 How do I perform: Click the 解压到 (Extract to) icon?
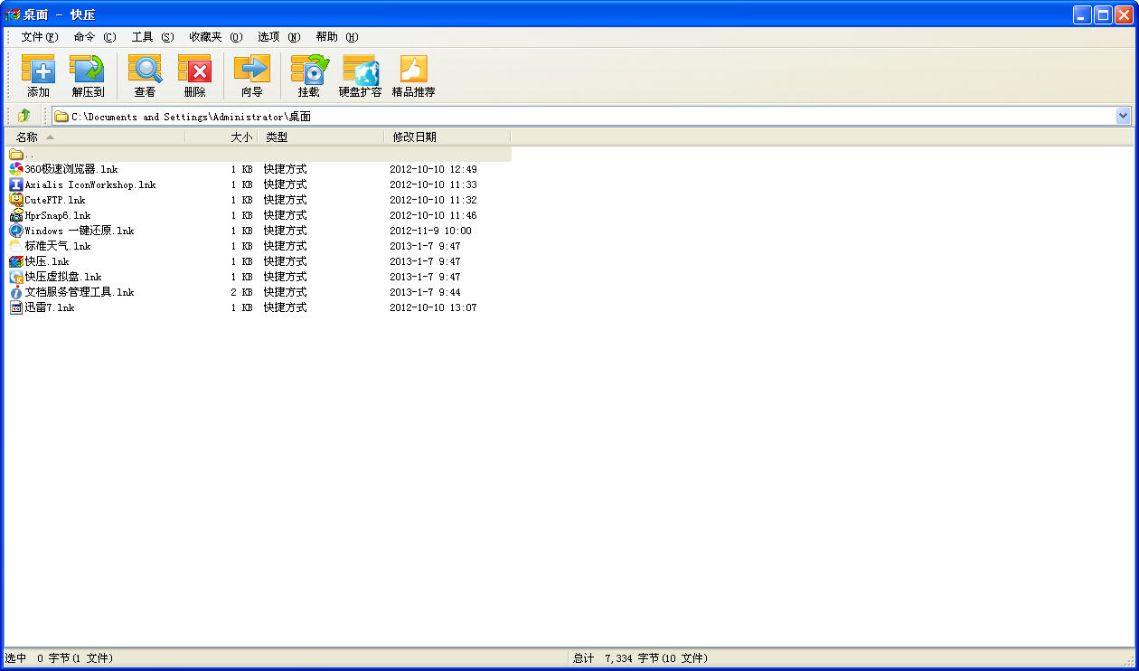(88, 75)
